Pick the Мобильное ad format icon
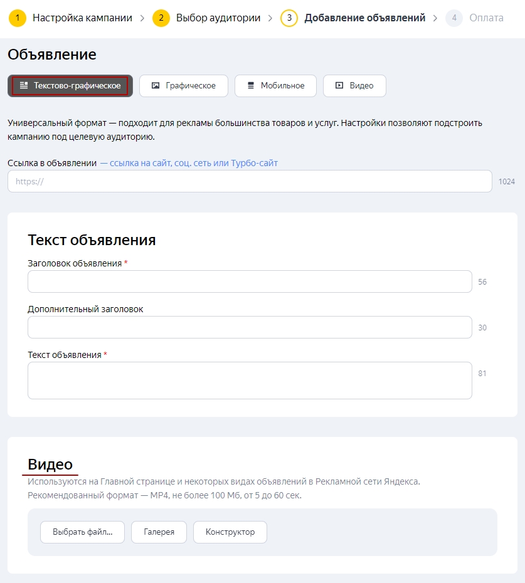Image resolution: width=525 pixels, height=583 pixels. pyautogui.click(x=251, y=86)
